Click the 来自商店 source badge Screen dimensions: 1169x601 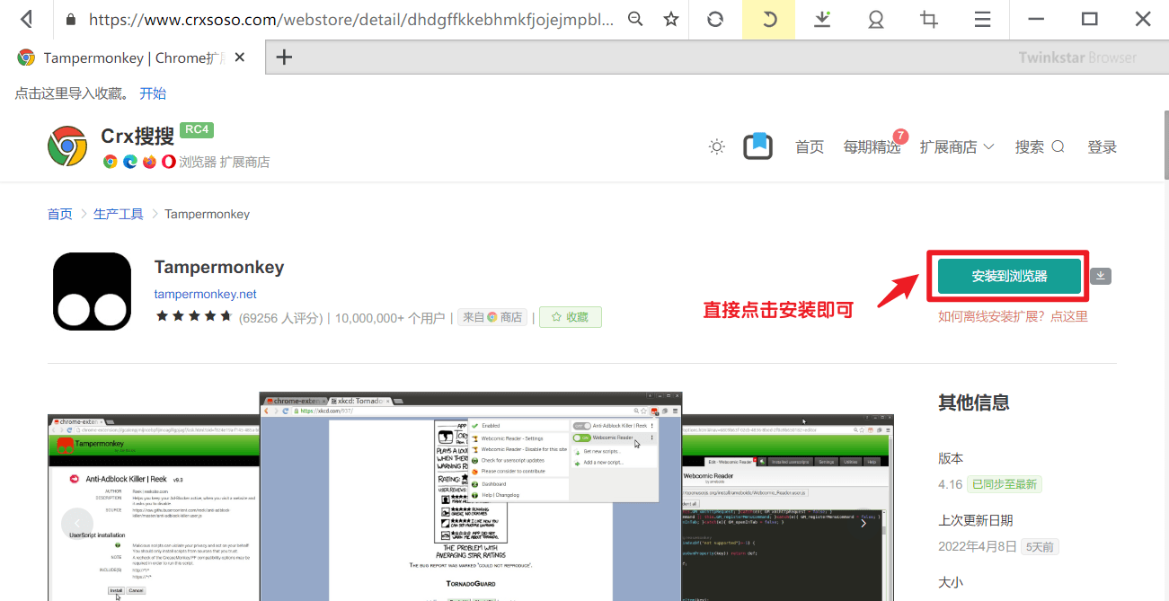point(492,317)
